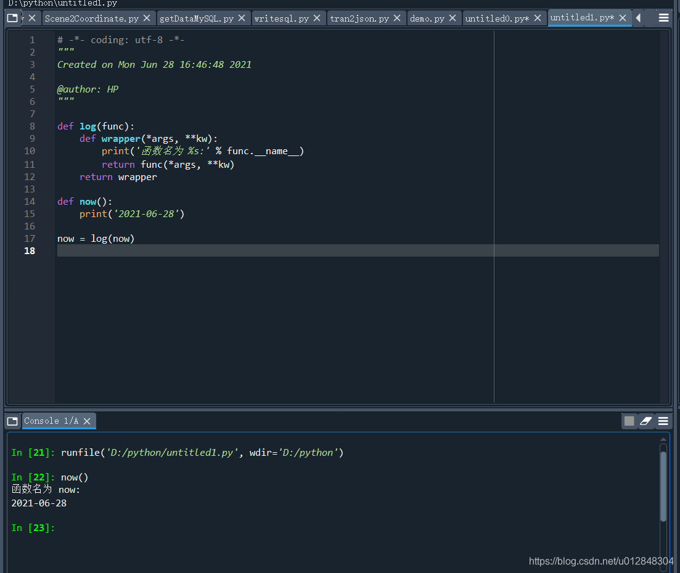Place cursor on highlighted line 18
680x573 pixels.
tap(358, 250)
